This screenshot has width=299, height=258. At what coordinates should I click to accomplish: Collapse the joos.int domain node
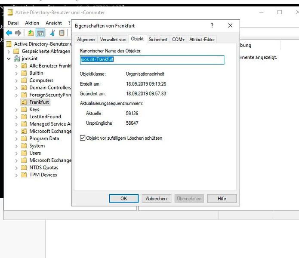[9, 58]
